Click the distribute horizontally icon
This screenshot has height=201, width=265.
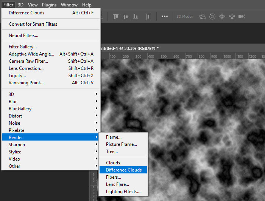pyautogui.click(x=149, y=17)
